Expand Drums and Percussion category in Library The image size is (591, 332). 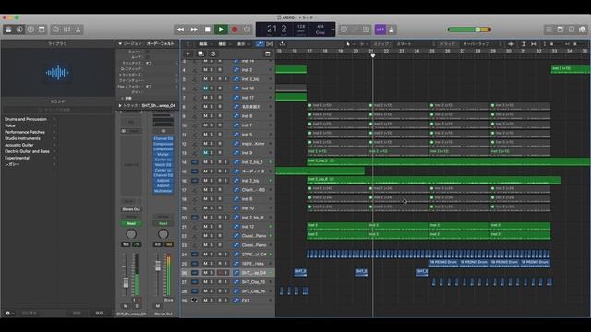(54, 119)
